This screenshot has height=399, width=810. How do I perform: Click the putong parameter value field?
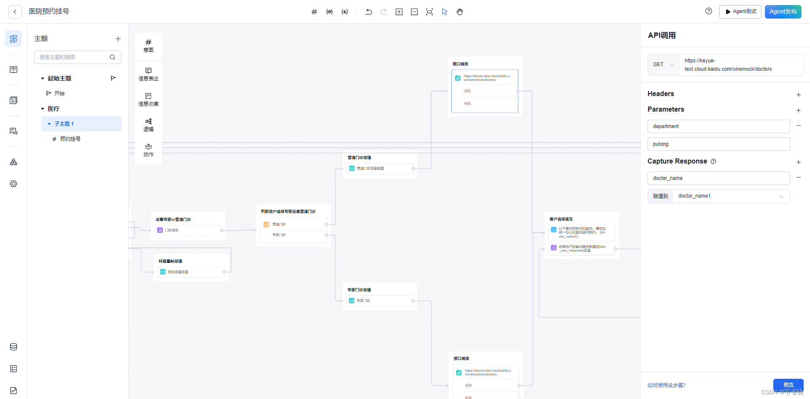point(719,144)
